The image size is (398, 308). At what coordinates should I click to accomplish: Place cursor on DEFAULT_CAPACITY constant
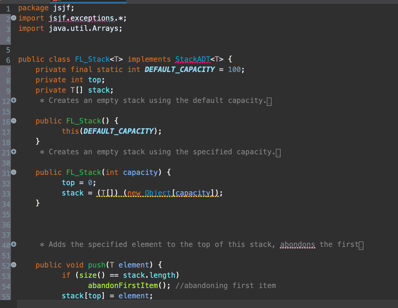[179, 69]
